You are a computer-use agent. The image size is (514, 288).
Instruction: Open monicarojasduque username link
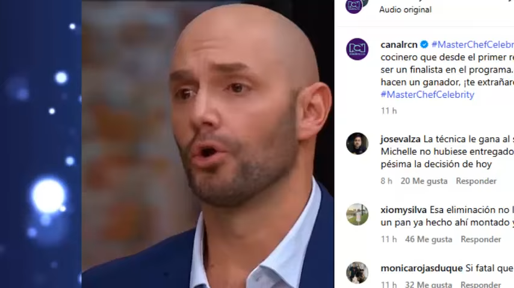421,268
